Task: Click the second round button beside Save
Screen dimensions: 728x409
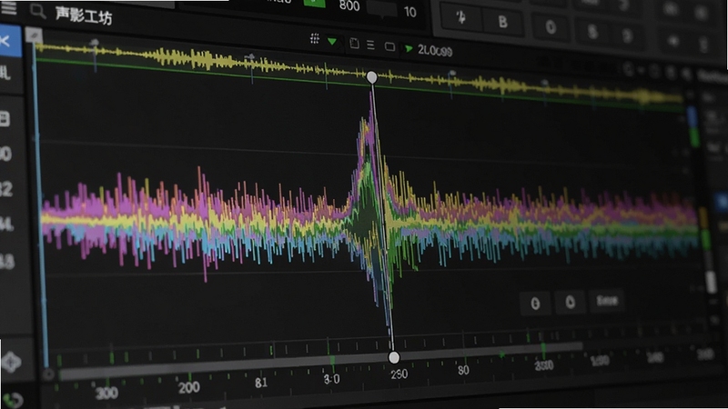Action: (571, 303)
